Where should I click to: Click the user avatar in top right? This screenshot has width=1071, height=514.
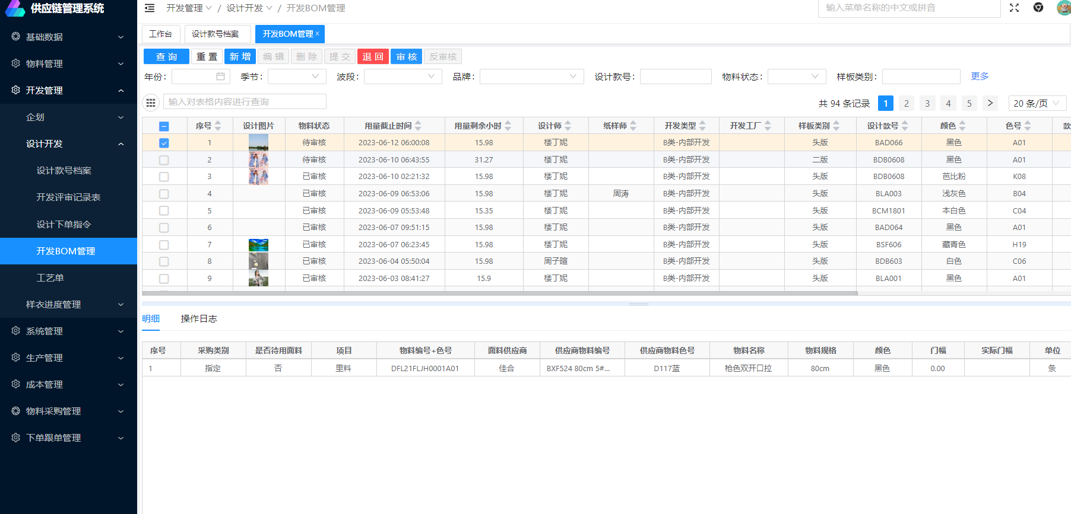(x=1063, y=8)
